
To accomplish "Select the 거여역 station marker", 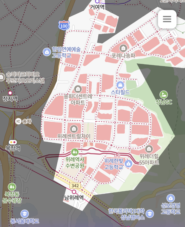I will point(97,1).
